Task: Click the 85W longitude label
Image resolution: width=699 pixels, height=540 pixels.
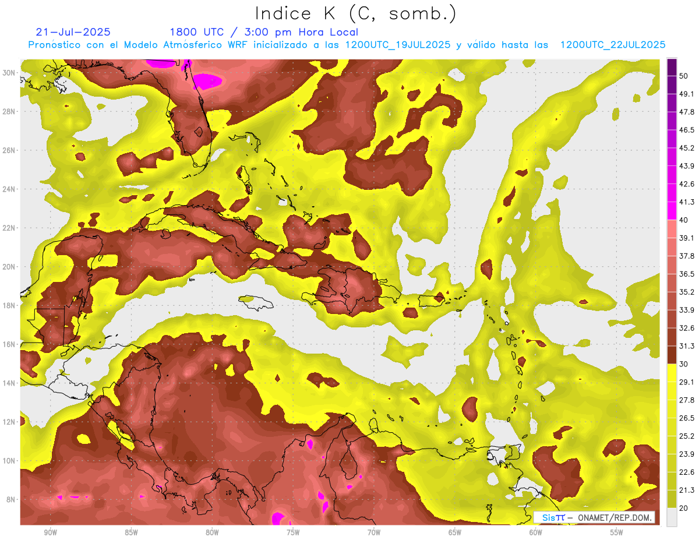Action: (131, 533)
